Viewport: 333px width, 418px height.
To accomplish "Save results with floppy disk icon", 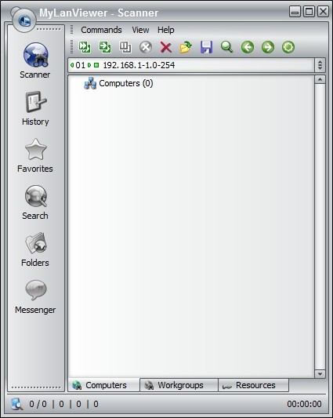I will (x=207, y=48).
